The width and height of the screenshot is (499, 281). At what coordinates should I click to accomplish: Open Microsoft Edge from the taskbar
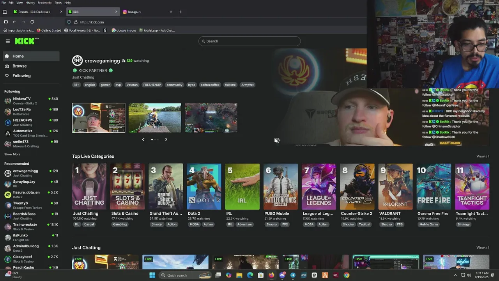coord(250,275)
